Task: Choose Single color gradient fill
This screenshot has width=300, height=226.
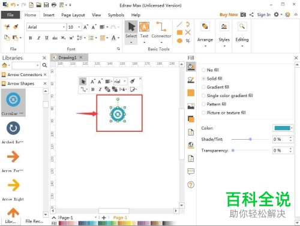Action: (227, 96)
